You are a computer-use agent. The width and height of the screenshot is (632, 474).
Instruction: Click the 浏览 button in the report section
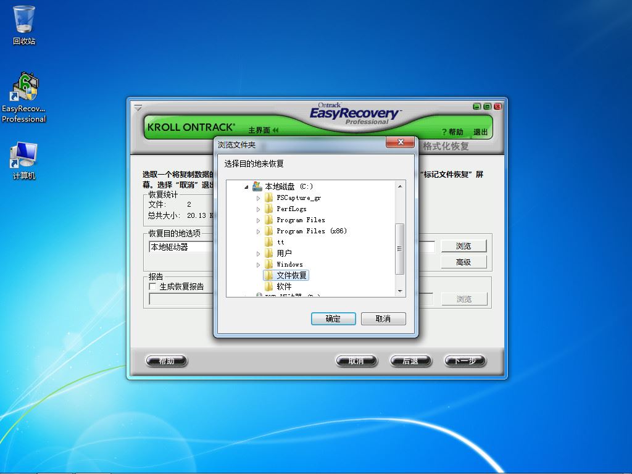pos(464,299)
